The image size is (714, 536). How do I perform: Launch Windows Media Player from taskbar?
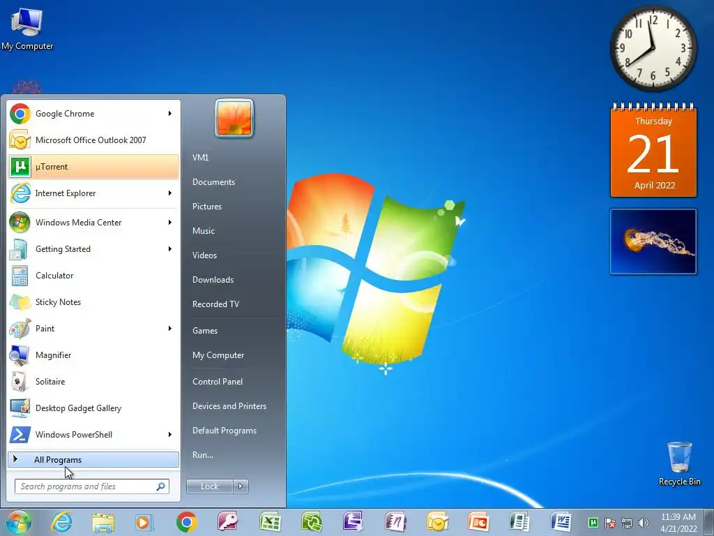(144, 522)
